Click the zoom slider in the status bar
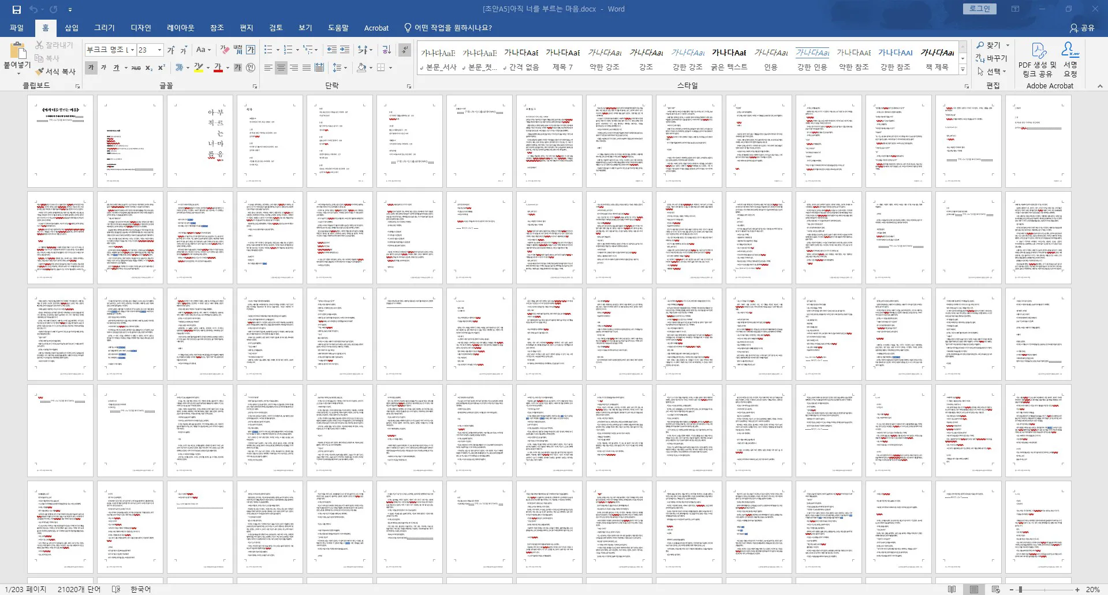Screen dimensions: 1108x595 (x=1044, y=589)
